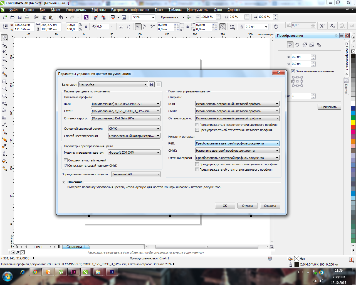This screenshot has width=356, height=285.
Task: Click OK in color management dialog
Action: 225,206
